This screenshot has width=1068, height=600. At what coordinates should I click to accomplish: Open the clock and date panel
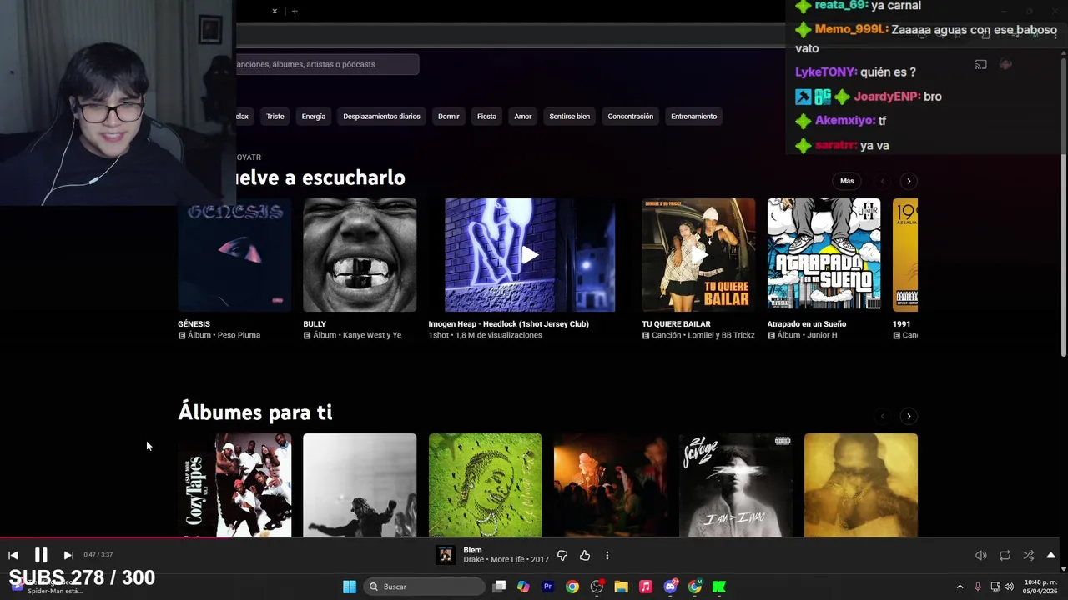pos(1040,587)
